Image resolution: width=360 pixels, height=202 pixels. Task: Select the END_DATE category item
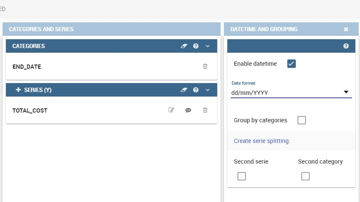coord(27,67)
